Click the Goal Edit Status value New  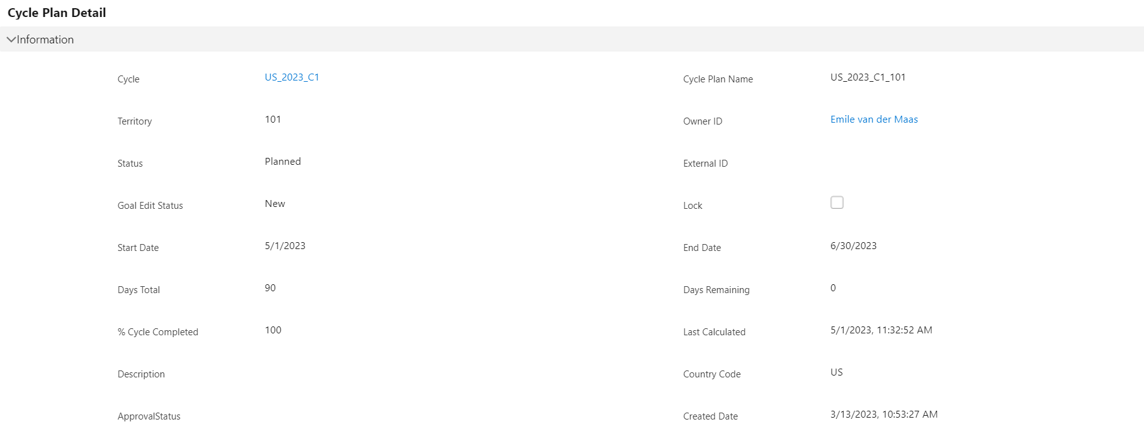coord(275,203)
